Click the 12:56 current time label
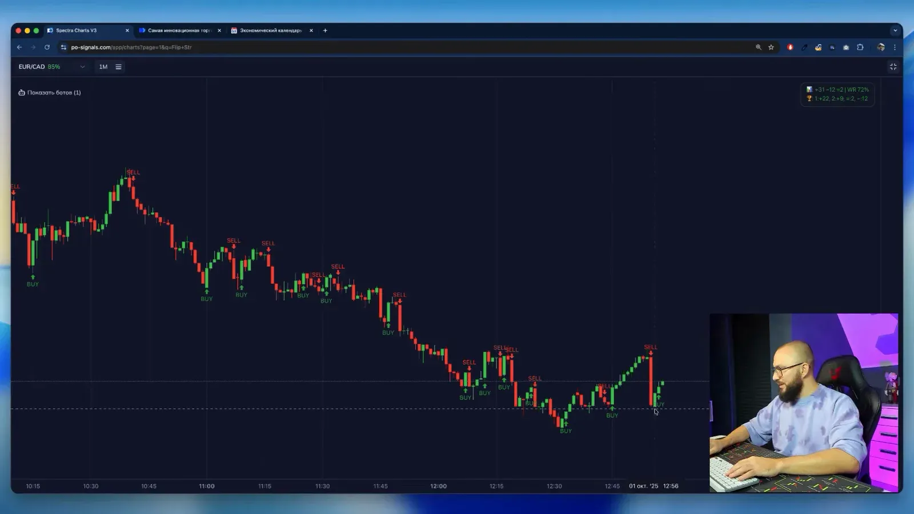This screenshot has height=514, width=914. 671,487
